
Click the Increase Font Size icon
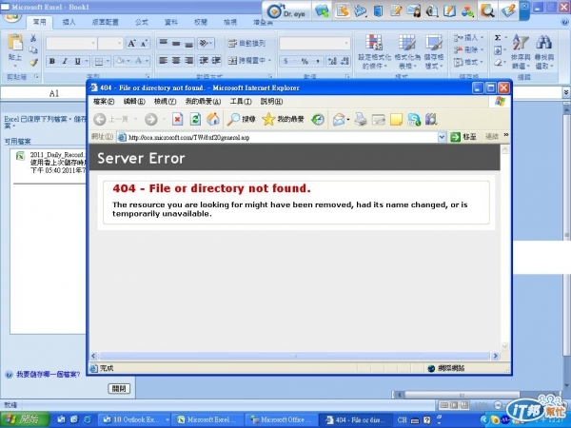click(131, 44)
